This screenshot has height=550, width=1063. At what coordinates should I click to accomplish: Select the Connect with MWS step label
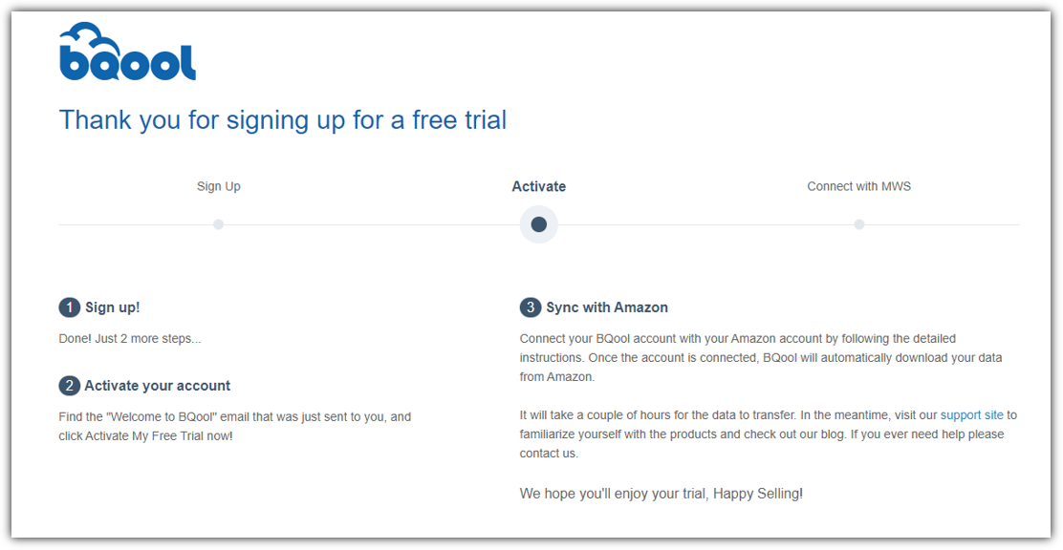(859, 186)
